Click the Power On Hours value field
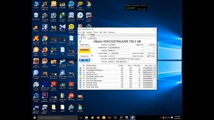 pos(150,56)
